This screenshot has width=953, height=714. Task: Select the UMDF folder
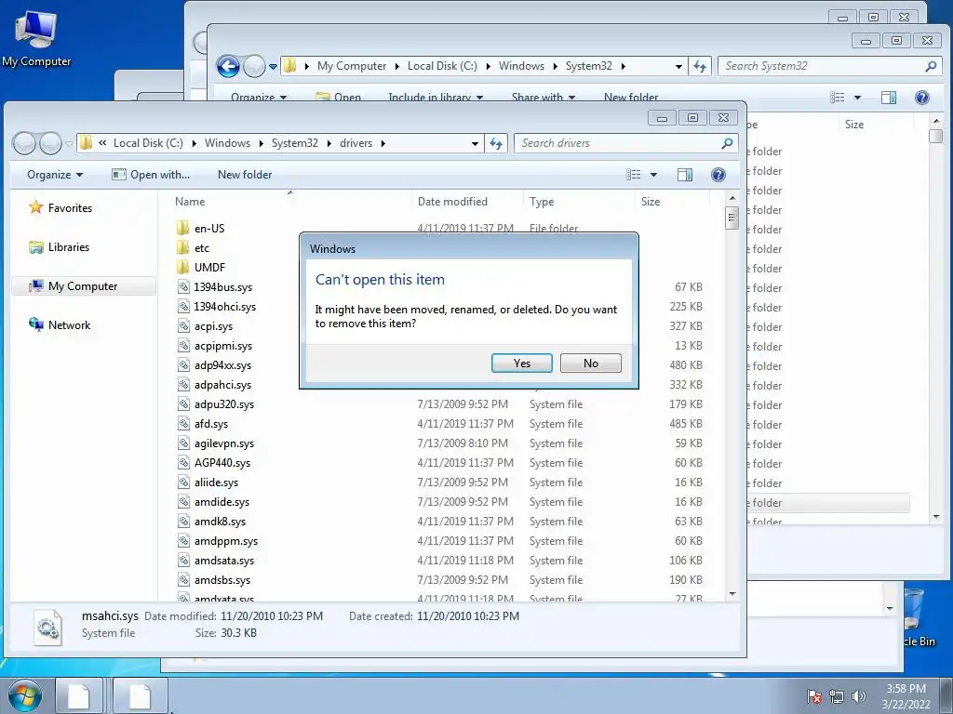click(x=209, y=267)
